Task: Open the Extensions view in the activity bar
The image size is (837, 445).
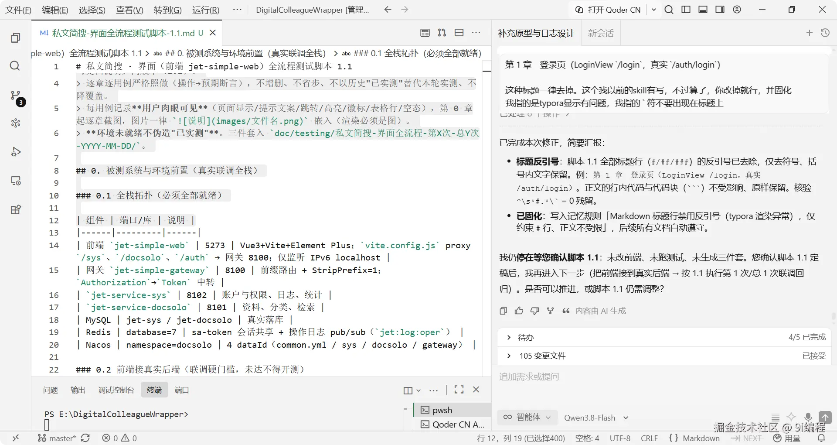Action: point(16,210)
